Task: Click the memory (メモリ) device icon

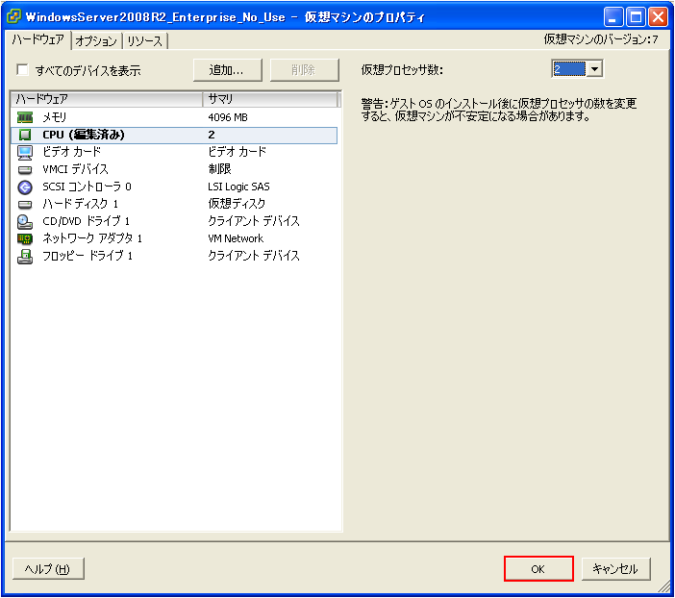Action: tap(25, 117)
